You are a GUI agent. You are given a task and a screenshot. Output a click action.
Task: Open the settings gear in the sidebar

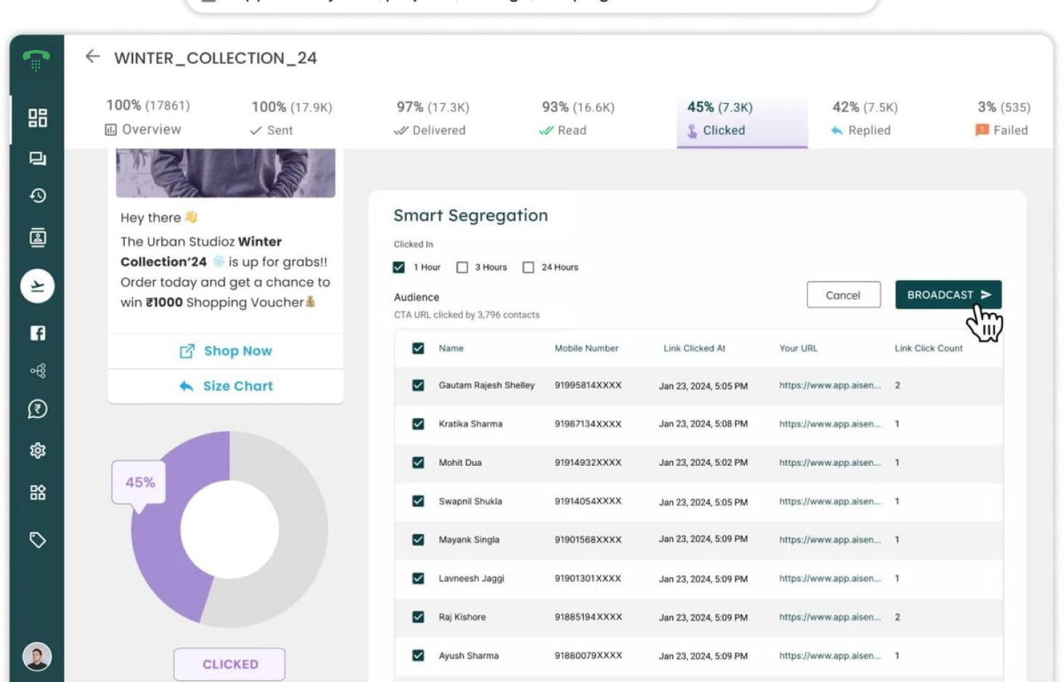(x=37, y=451)
